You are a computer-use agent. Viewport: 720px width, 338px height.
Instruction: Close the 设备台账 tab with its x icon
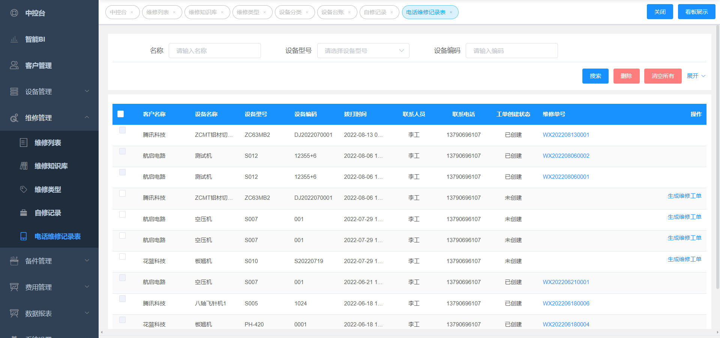tap(349, 12)
